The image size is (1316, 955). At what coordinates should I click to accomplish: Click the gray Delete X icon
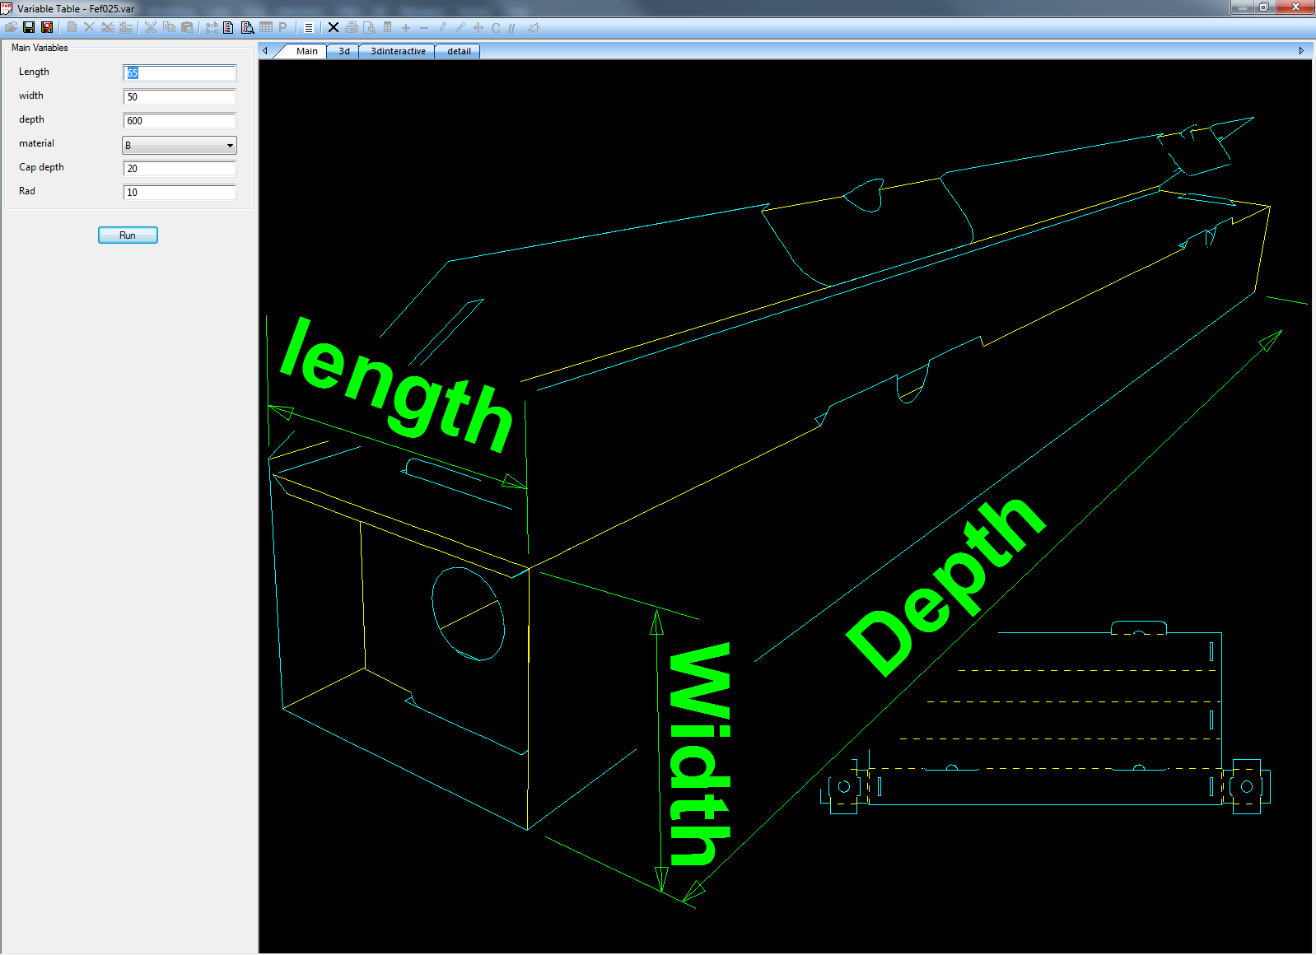point(89,27)
